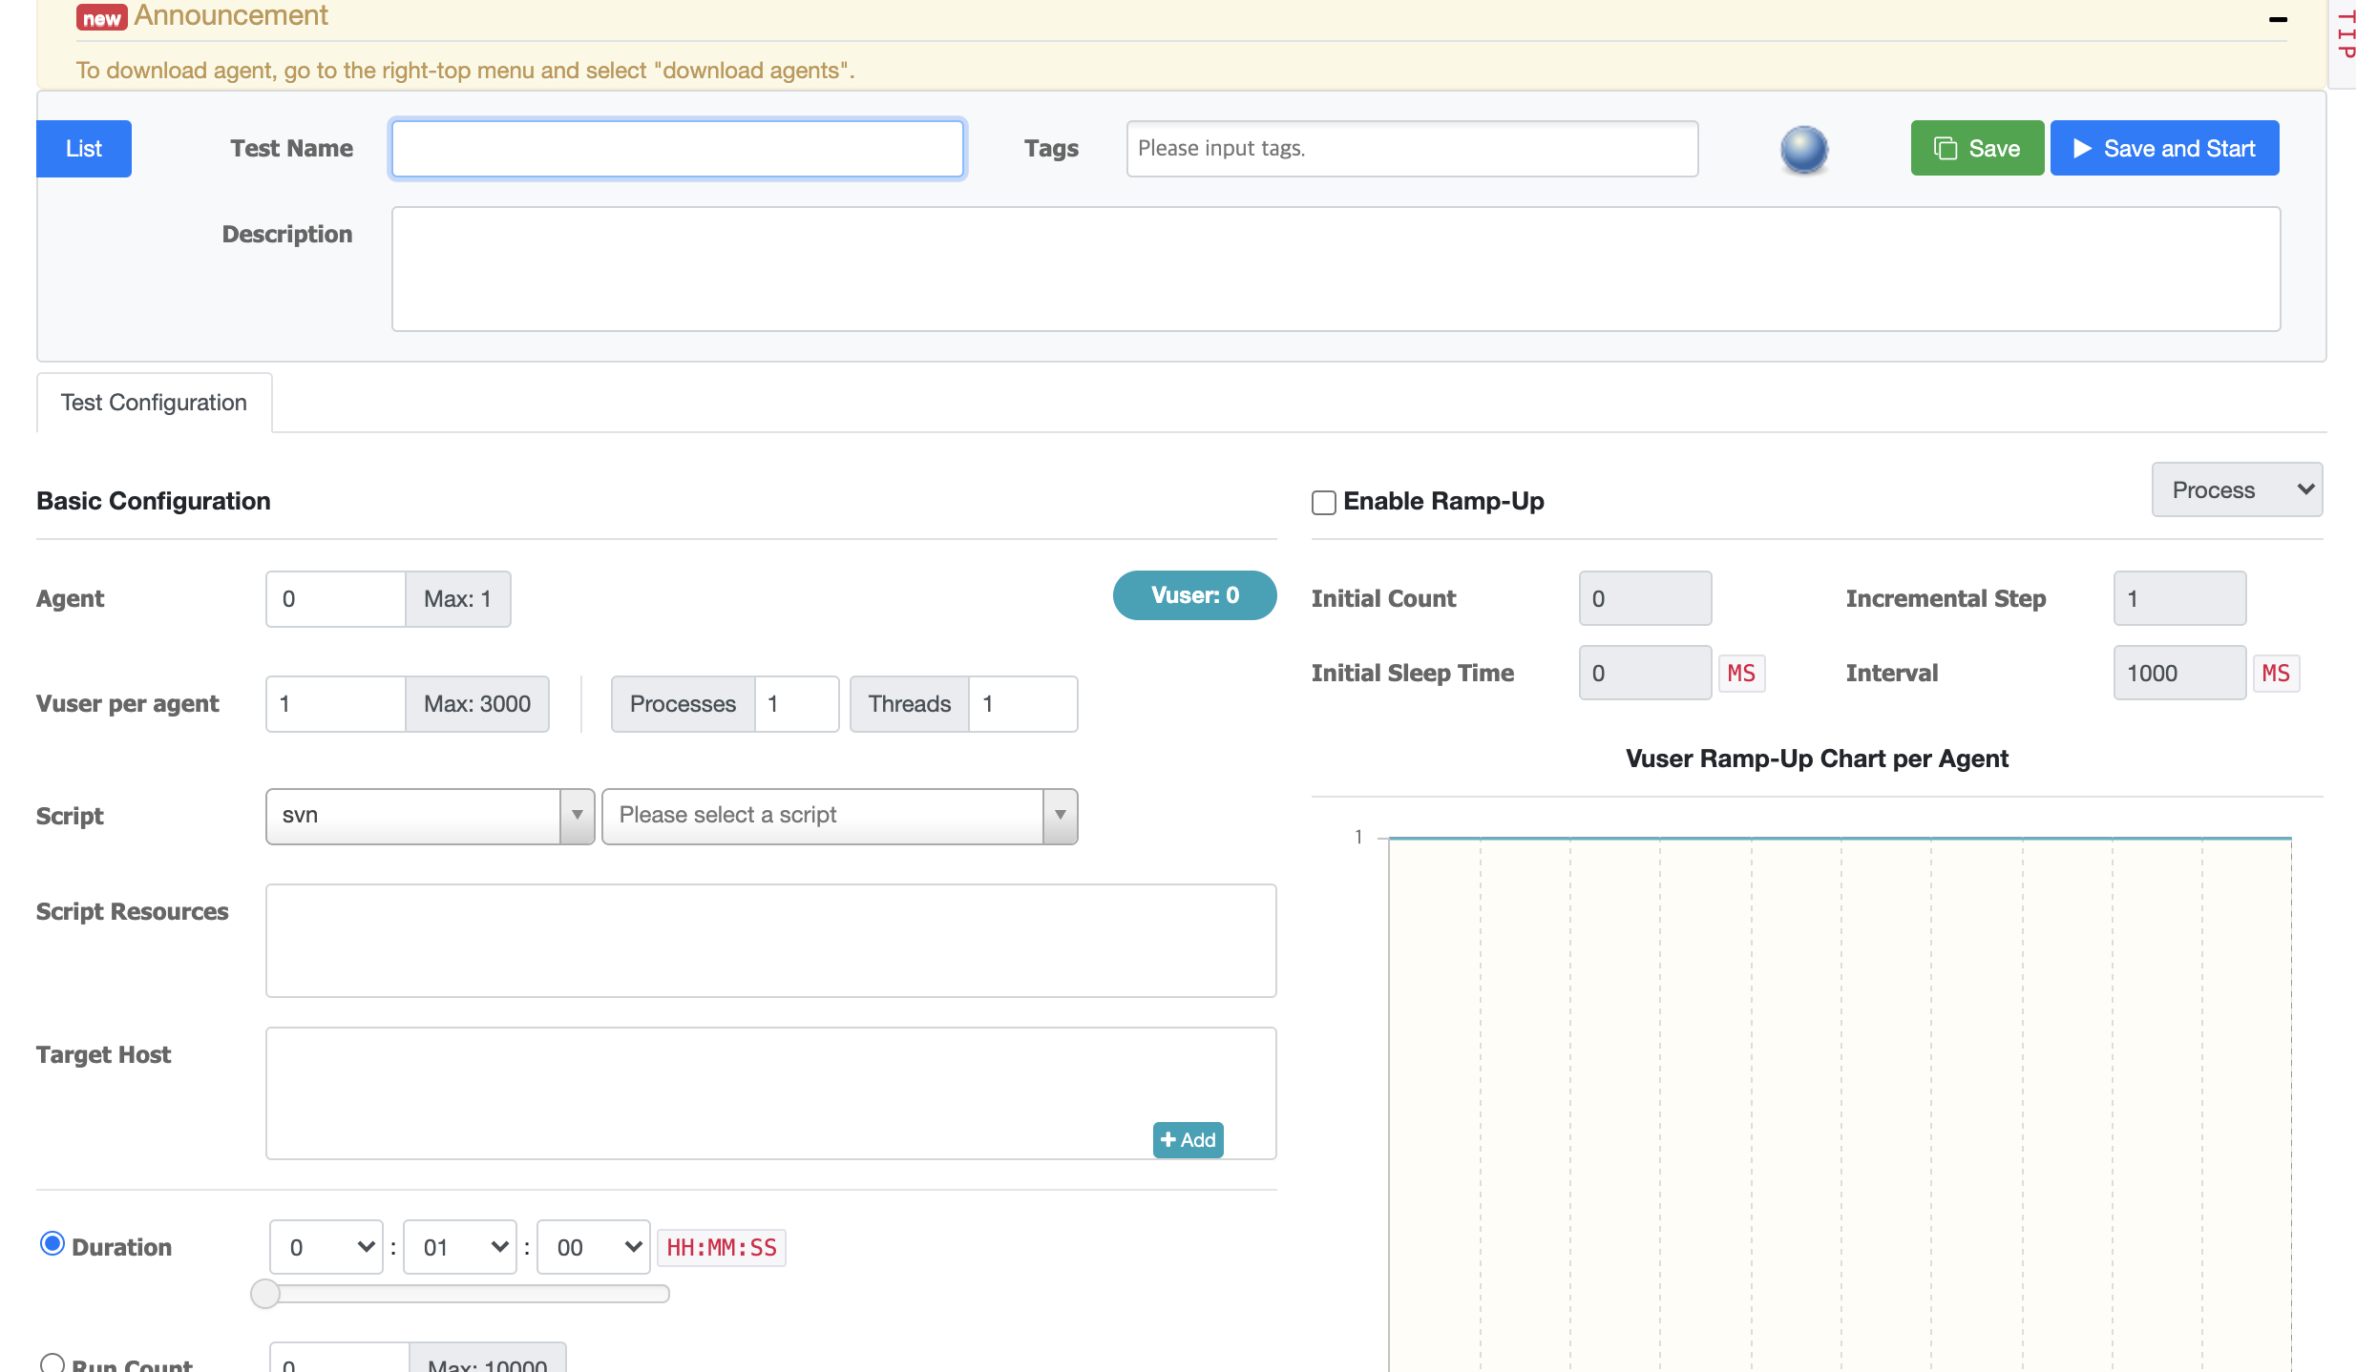This screenshot has height=1372, width=2356.
Task: Click the green Save button
Action: (1976, 149)
